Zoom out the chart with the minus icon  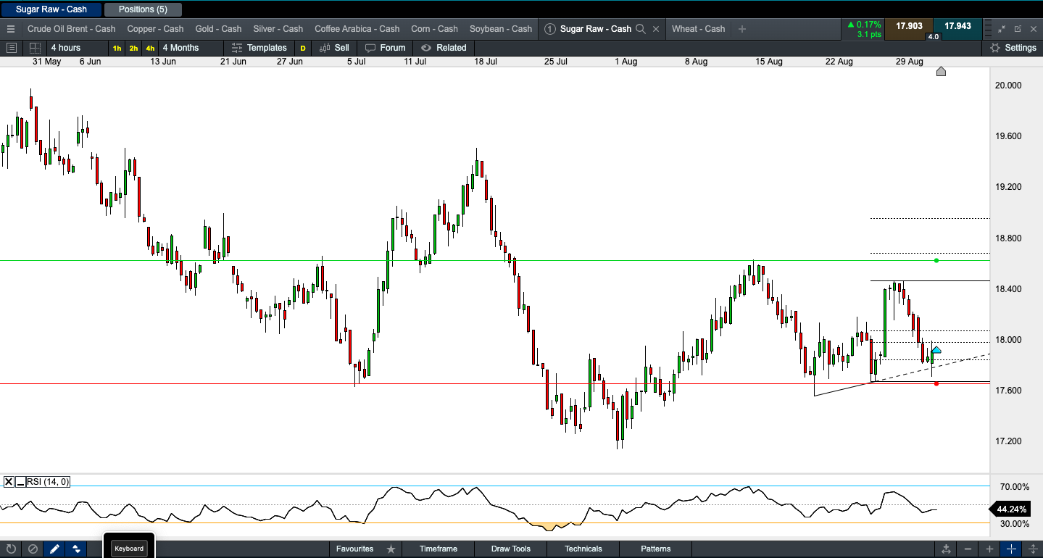point(968,549)
